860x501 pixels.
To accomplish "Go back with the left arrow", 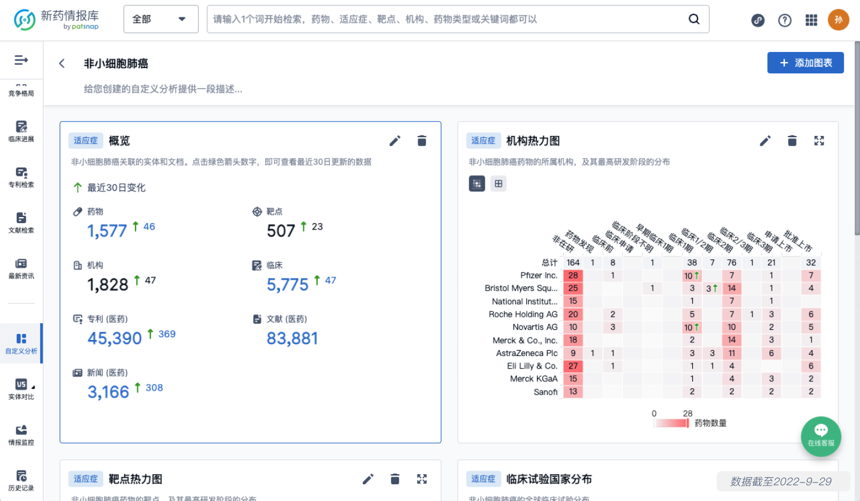I will (x=62, y=63).
